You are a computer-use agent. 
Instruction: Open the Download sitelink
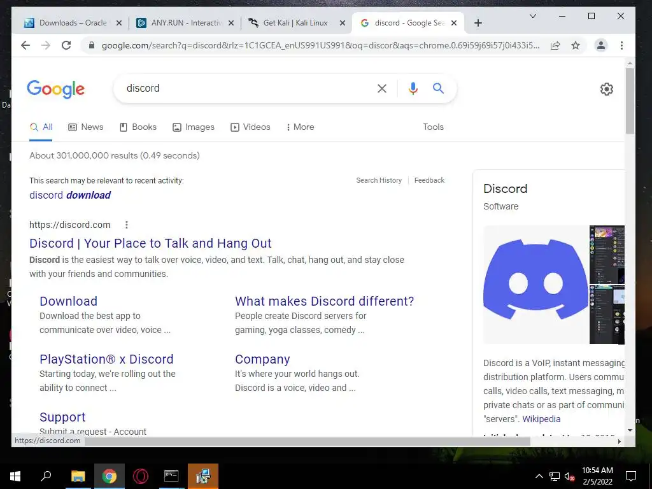(69, 301)
